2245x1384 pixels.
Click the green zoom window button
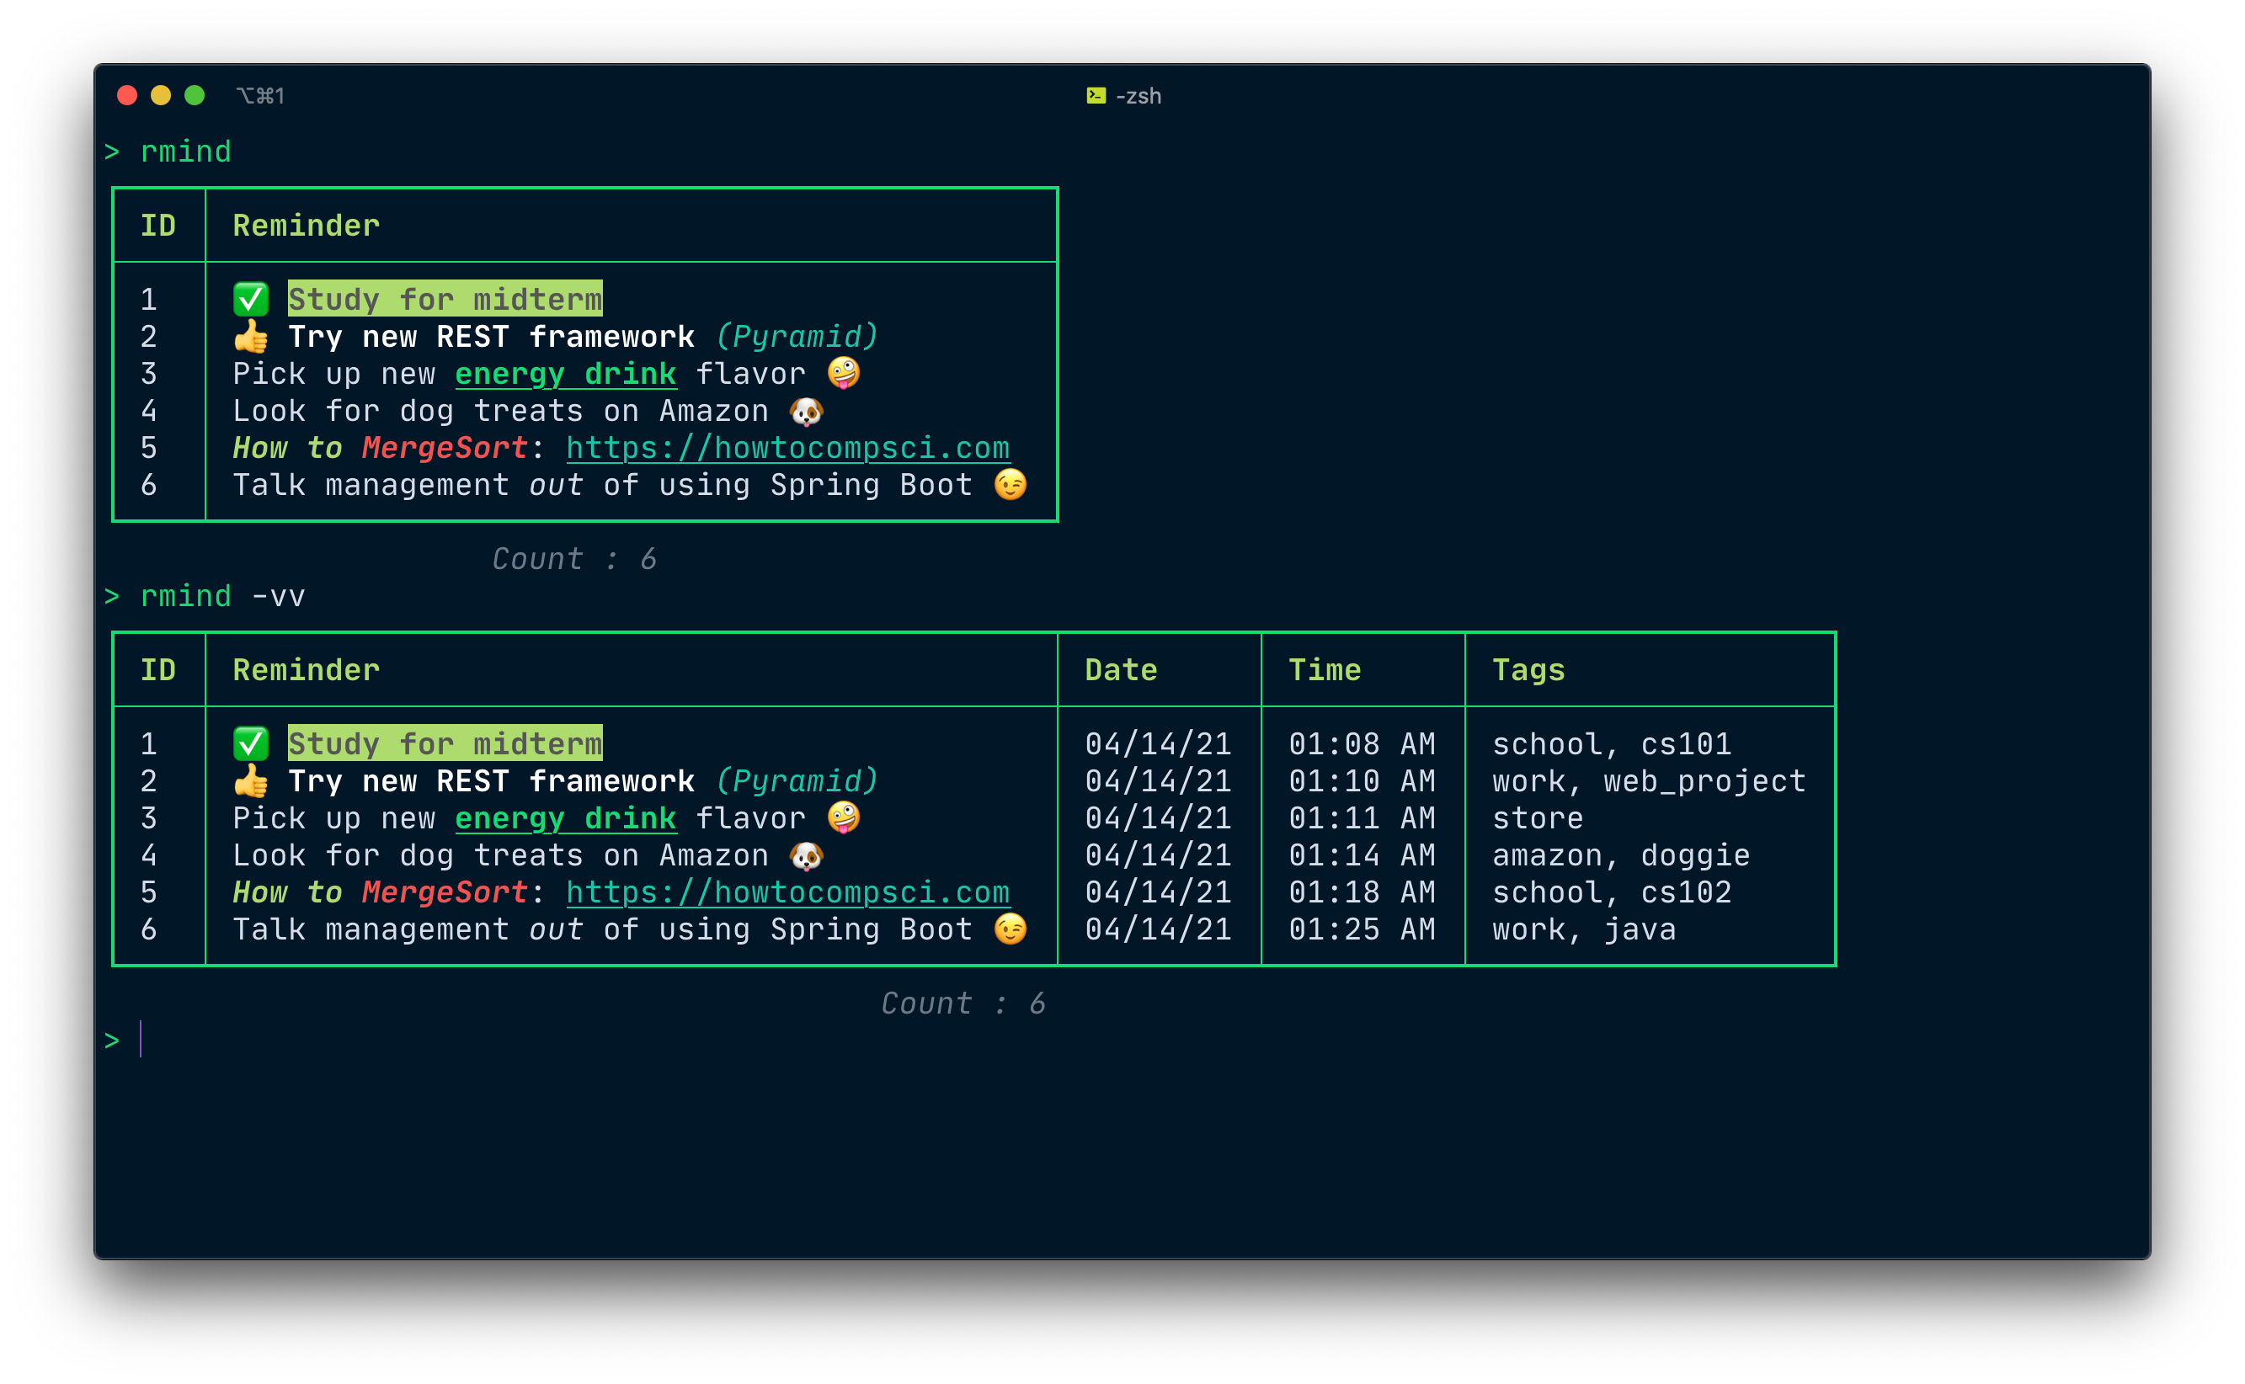tap(195, 95)
